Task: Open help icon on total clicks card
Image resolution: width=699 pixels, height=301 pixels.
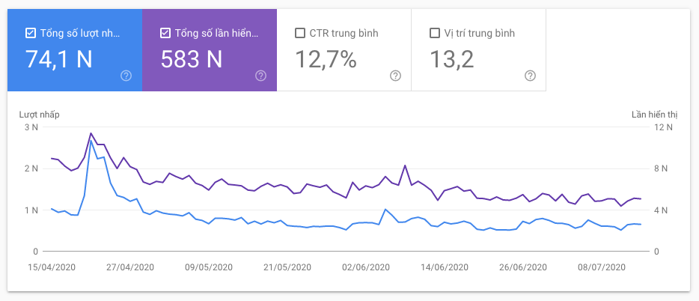Action: 126,76
